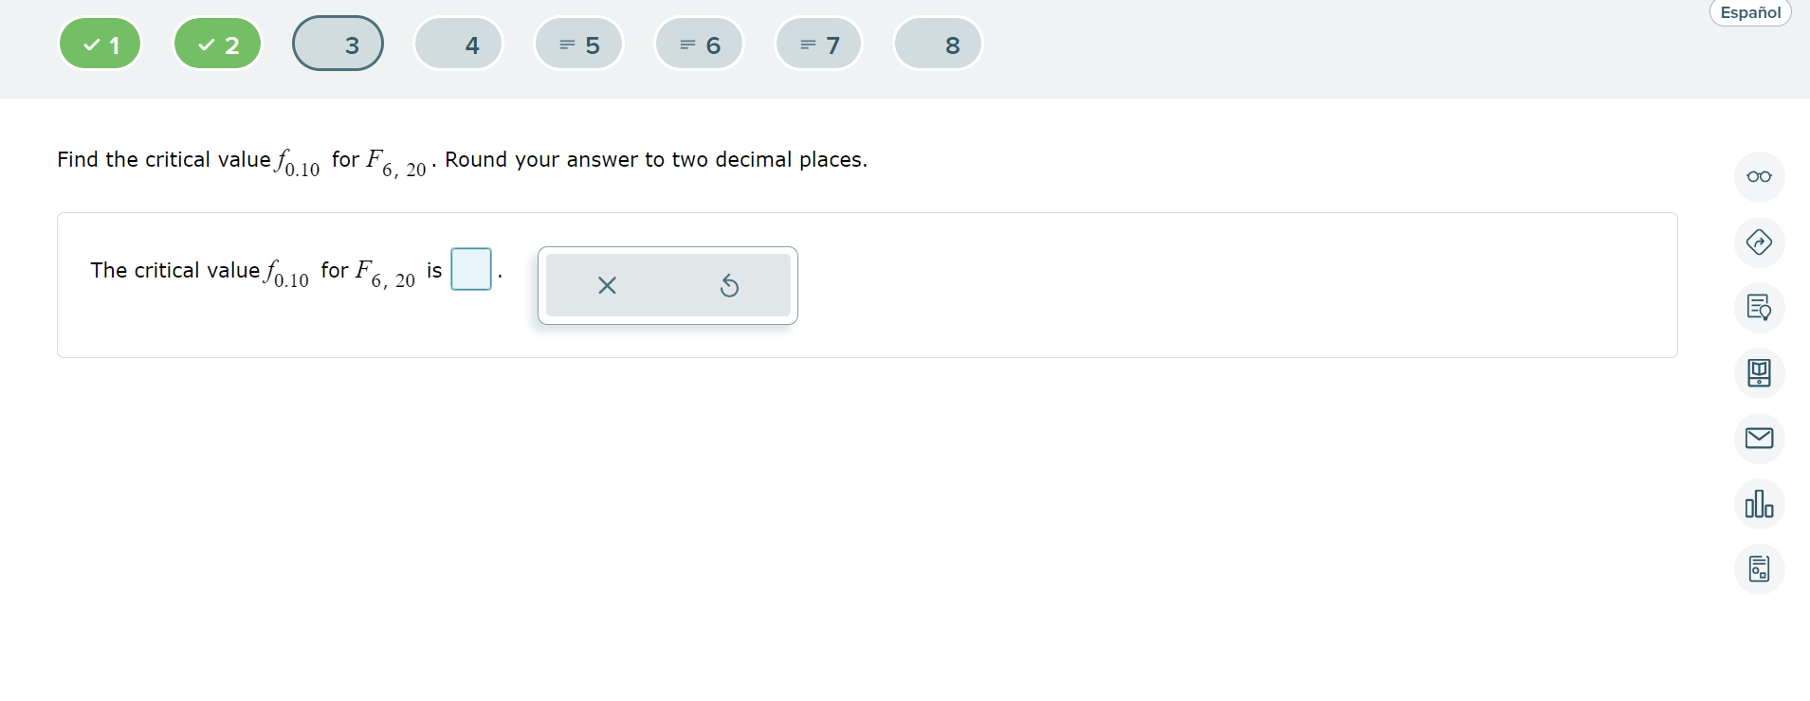1810x701 pixels.
Task: Click inside the critical value answer box
Action: pyautogui.click(x=471, y=269)
